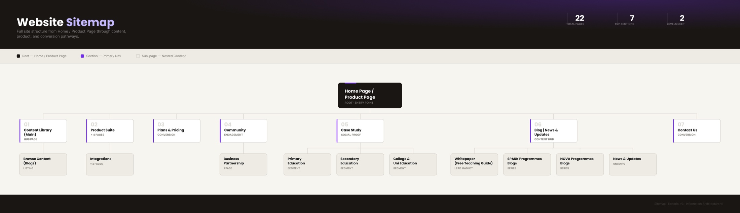Open the 07 Contact Us card
The width and height of the screenshot is (740, 213).
(x=697, y=131)
